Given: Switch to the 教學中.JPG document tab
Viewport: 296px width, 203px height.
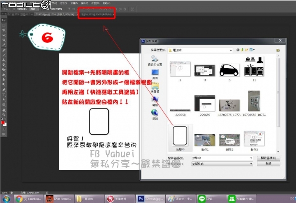Looking at the screenshot, I should [97, 14].
